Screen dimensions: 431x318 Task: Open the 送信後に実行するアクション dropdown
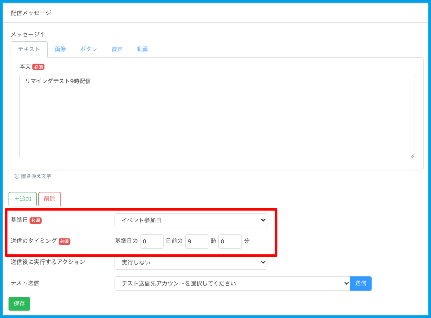pos(191,262)
